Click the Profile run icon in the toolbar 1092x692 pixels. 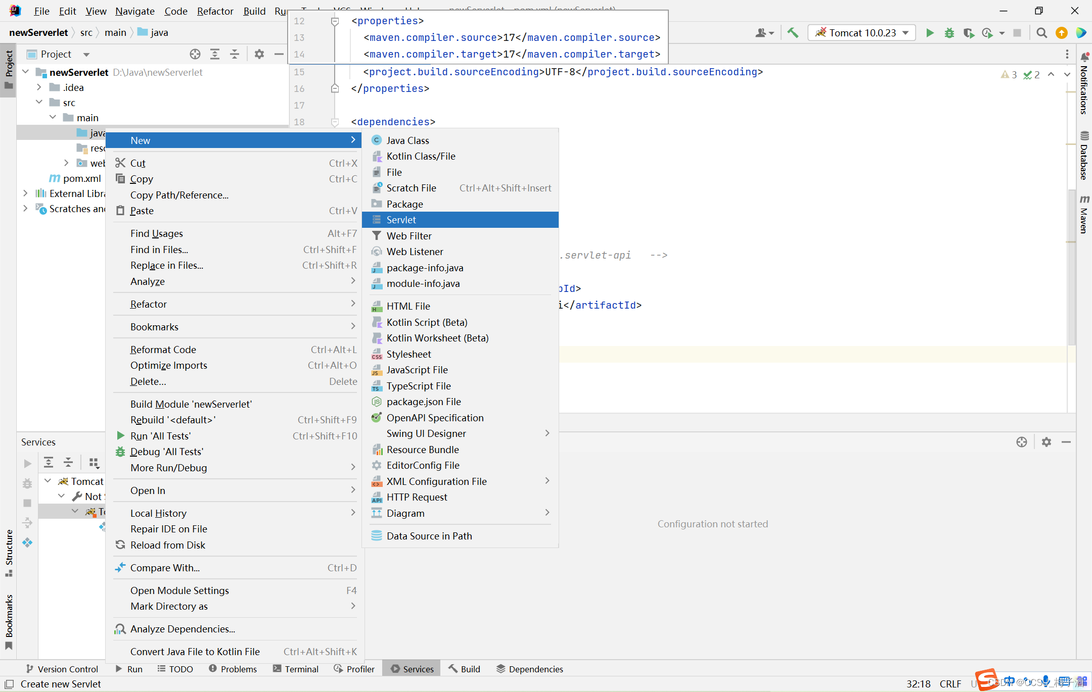click(987, 33)
